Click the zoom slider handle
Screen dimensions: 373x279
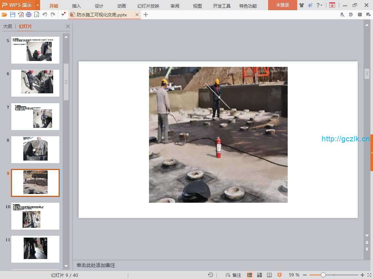pyautogui.click(x=323, y=275)
